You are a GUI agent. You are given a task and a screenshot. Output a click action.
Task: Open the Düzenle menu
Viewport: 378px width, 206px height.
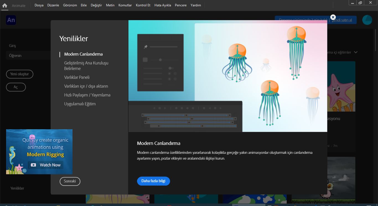click(x=53, y=5)
